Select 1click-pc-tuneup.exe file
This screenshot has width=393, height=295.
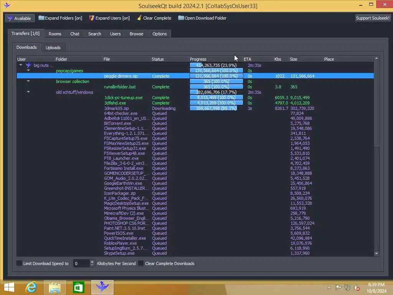(123, 98)
